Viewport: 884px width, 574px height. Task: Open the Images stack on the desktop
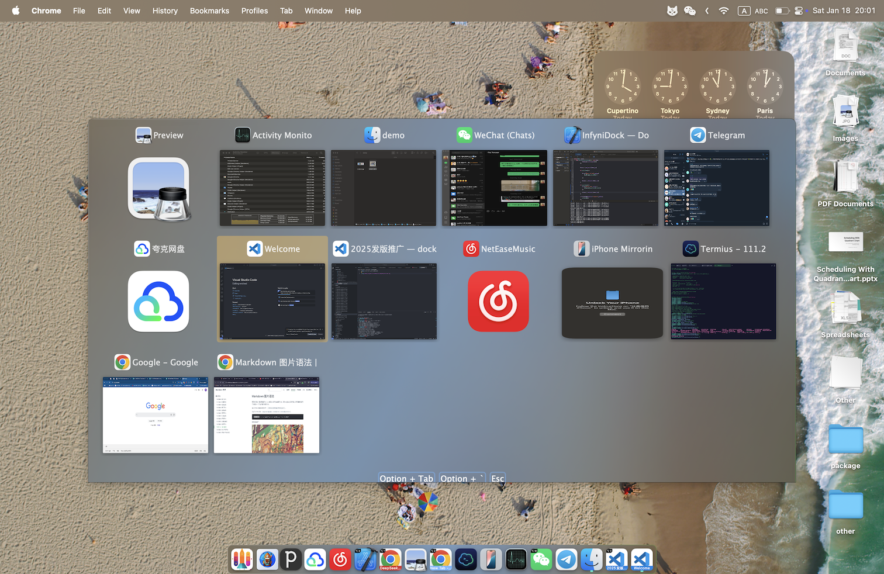tap(845, 119)
